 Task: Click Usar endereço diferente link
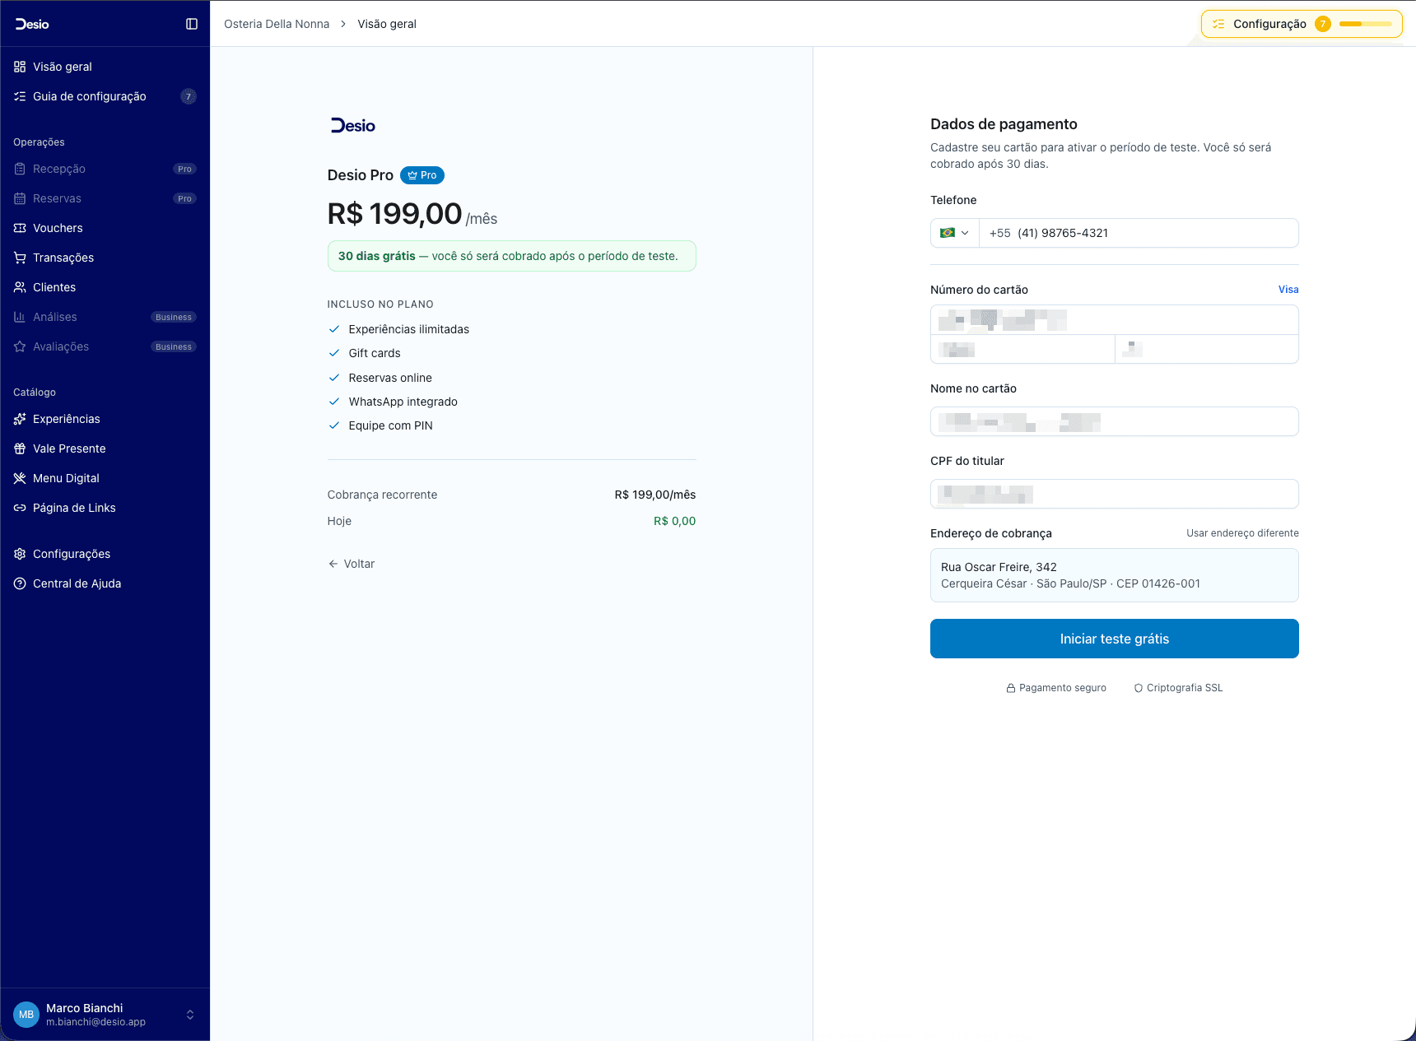(x=1242, y=533)
